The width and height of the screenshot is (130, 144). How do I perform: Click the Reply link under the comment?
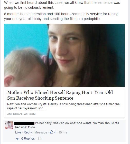pyautogui.click(x=28, y=132)
